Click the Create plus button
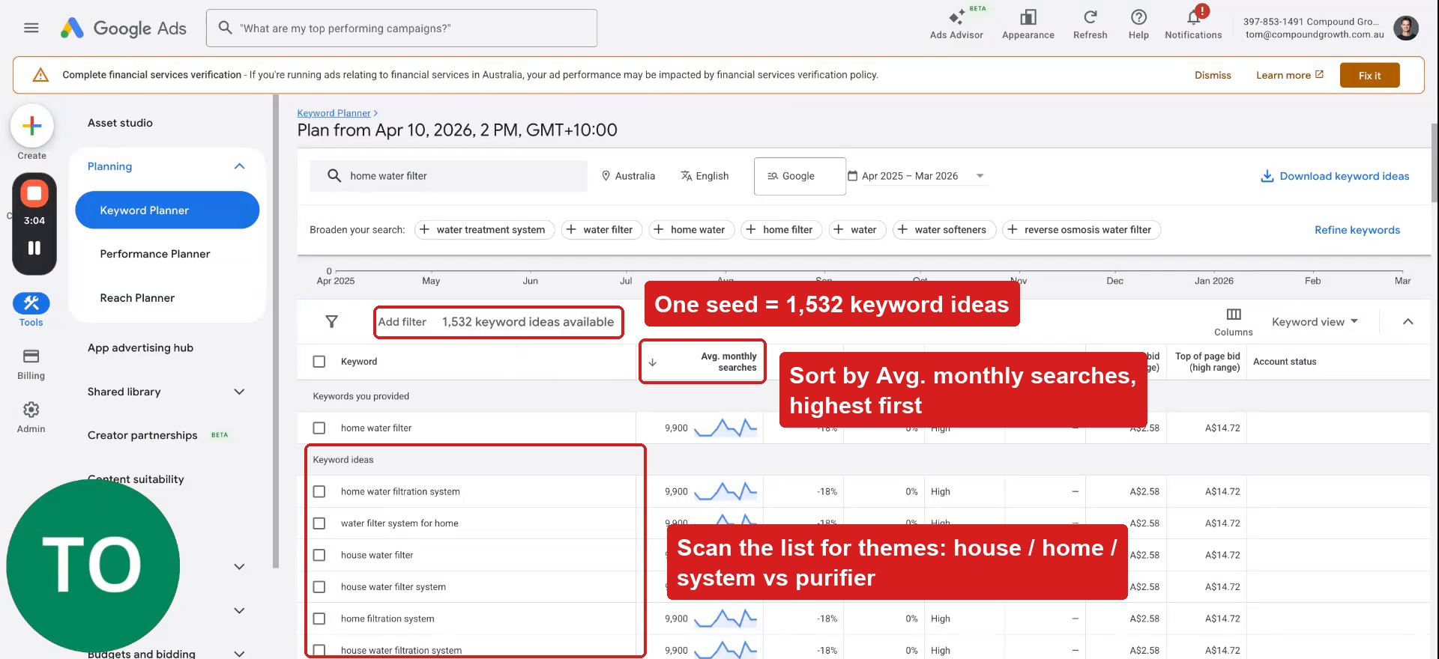 (x=31, y=125)
